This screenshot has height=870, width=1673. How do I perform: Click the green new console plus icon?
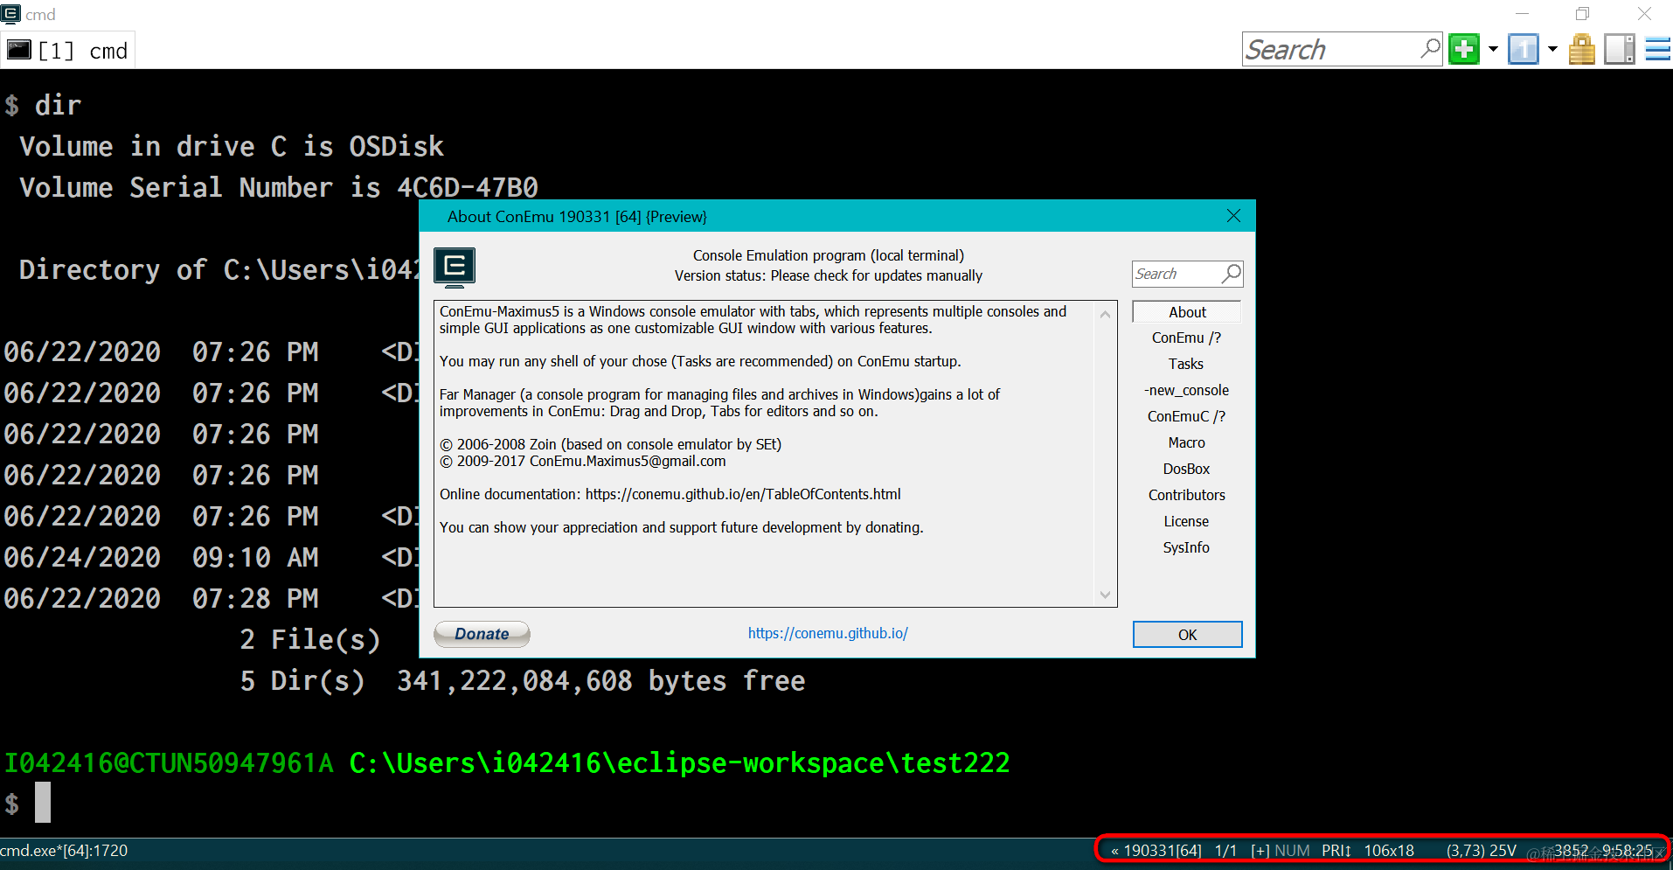[1464, 49]
